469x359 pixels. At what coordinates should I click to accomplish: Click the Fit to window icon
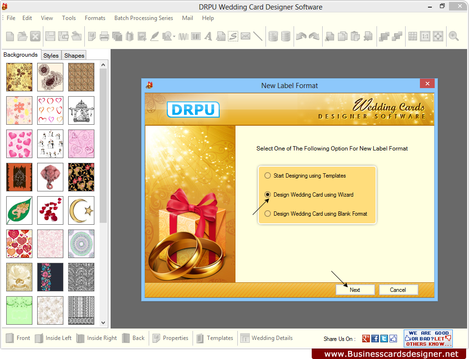point(438,37)
